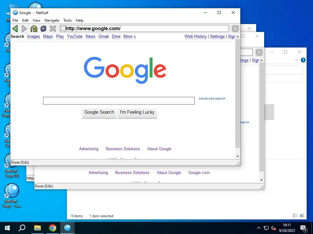The image size is (313, 234).
Task: Click Business Solutions link in front window
Action: (x=123, y=149)
